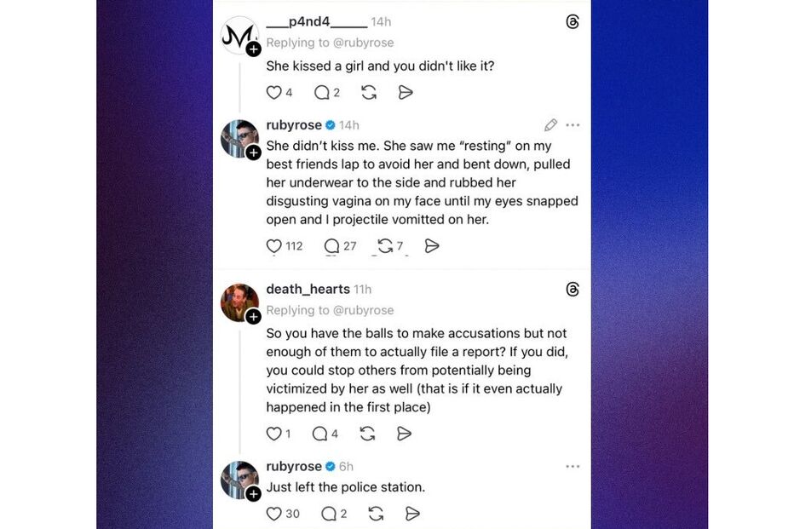
Task: View death_hearts profile picture
Action: click(x=239, y=302)
